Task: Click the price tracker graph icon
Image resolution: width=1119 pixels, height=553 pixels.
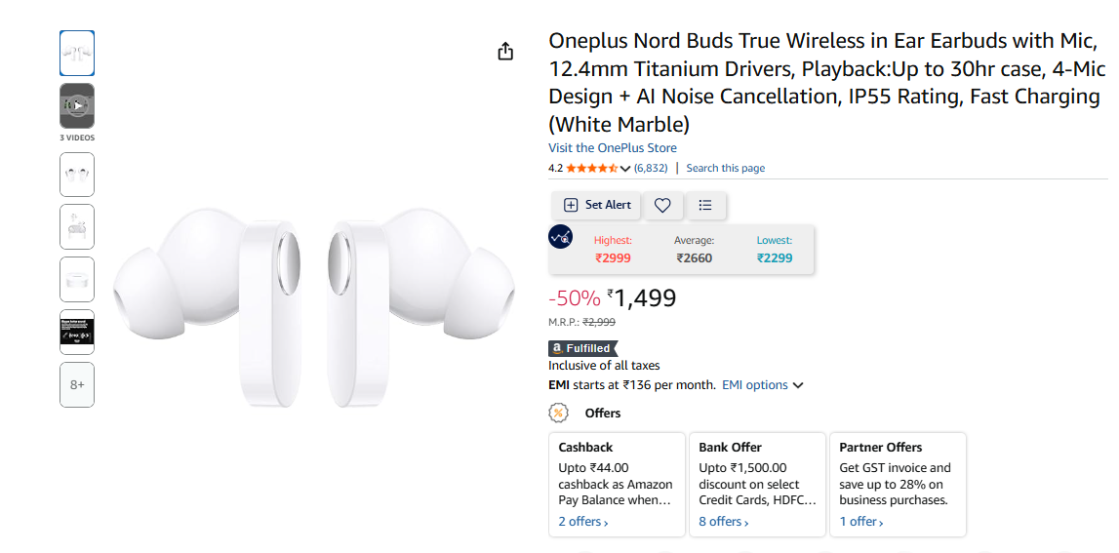Action: (x=561, y=237)
